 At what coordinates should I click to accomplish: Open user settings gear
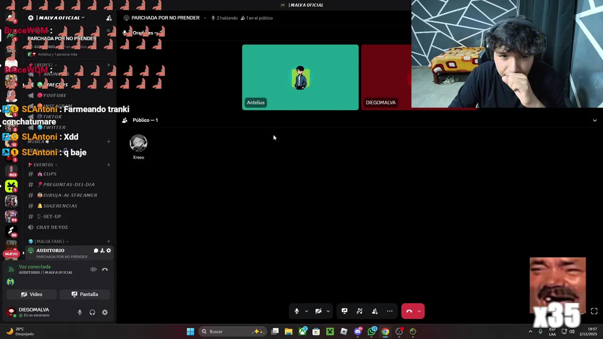[105, 312]
